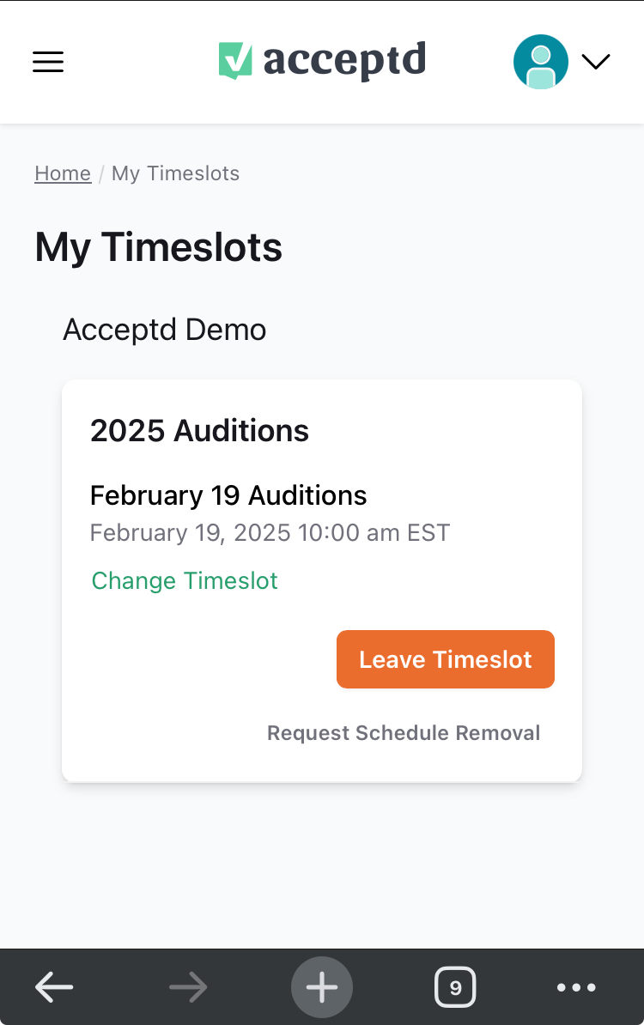Image resolution: width=644 pixels, height=1025 pixels.
Task: Click the February 19 Auditions timeslot name
Action: 228,495
